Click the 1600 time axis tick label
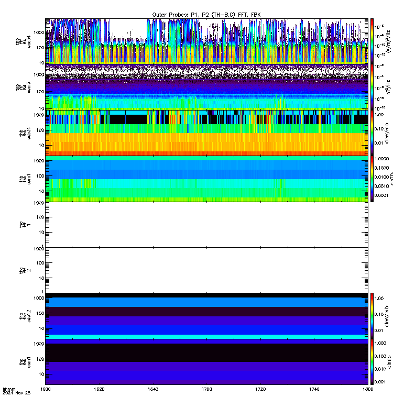Viewport: 393px width, 419px height. click(x=45, y=389)
